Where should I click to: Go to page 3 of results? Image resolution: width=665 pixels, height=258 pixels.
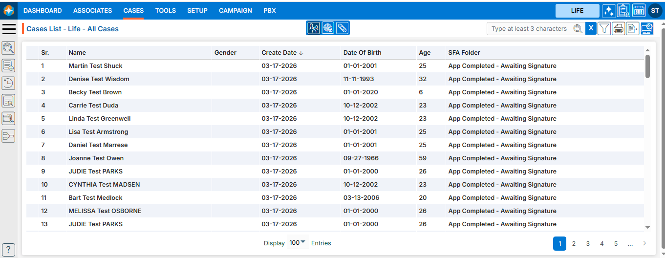[x=588, y=243]
